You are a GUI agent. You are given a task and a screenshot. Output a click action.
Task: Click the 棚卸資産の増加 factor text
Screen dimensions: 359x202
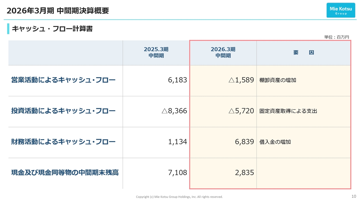click(278, 80)
